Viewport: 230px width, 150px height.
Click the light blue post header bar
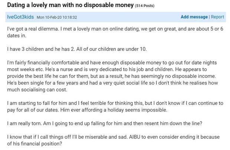click(x=116, y=17)
